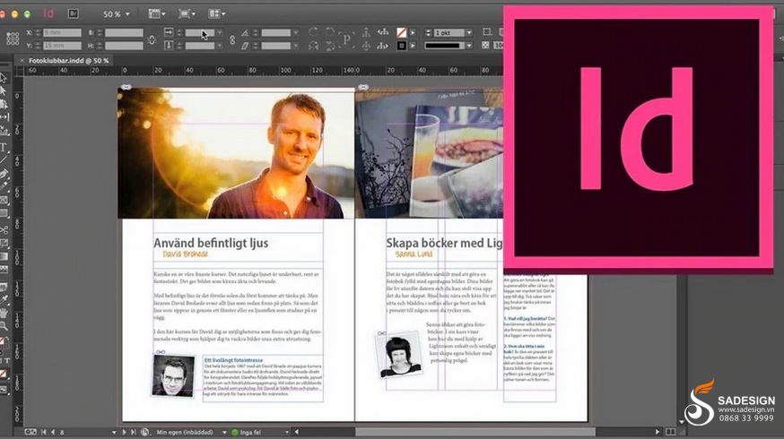Select the Gradient Swatch tool

click(4, 256)
